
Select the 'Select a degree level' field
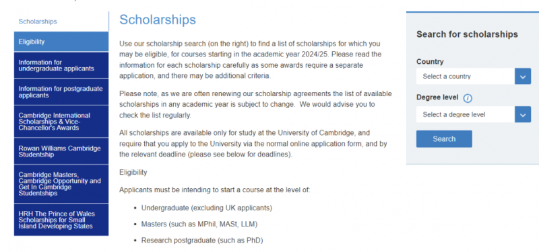pyautogui.click(x=474, y=114)
